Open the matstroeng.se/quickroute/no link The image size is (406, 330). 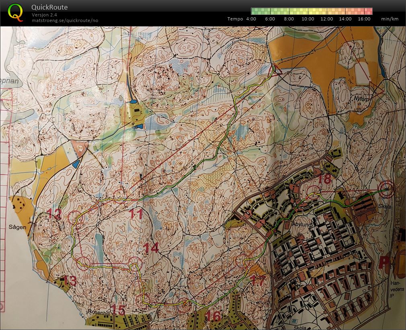coord(65,20)
